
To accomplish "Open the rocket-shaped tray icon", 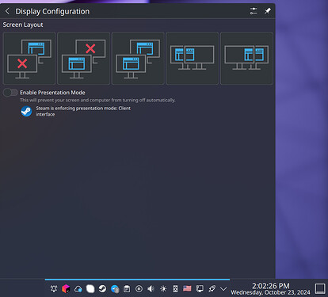I will [212, 288].
